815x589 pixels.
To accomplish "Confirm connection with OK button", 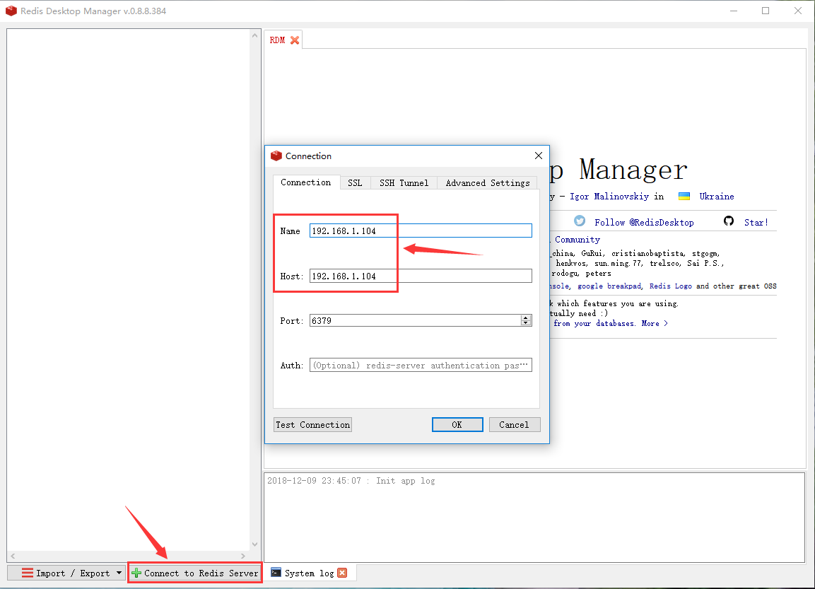I will point(457,425).
